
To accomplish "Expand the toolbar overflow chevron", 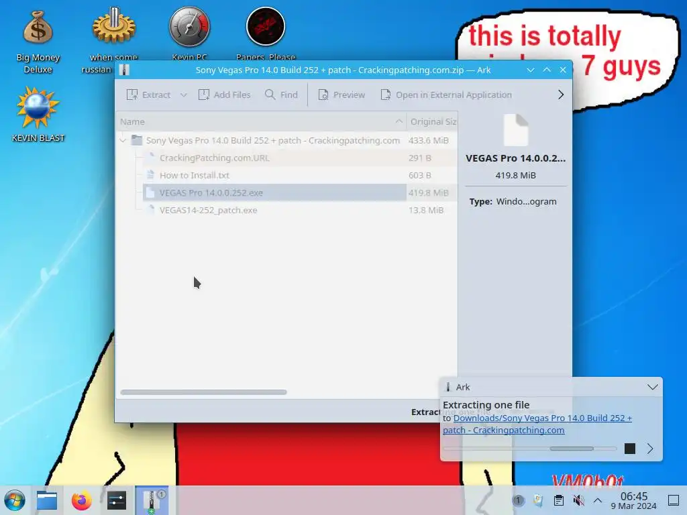I will pyautogui.click(x=561, y=95).
